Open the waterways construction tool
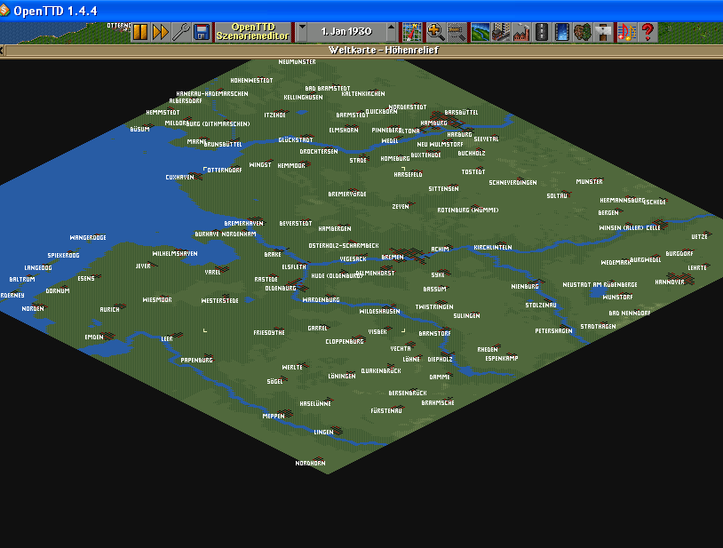723x548 pixels. click(561, 32)
